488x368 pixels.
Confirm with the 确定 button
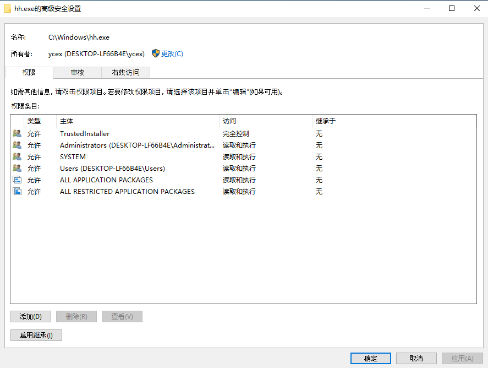coord(371,358)
